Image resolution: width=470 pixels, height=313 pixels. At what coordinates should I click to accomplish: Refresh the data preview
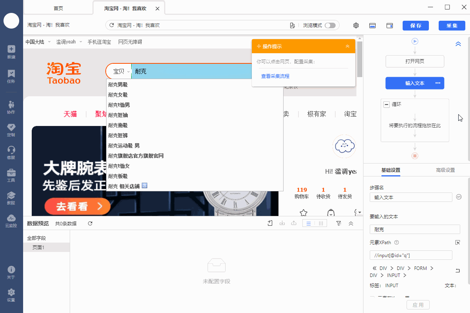tap(90, 223)
